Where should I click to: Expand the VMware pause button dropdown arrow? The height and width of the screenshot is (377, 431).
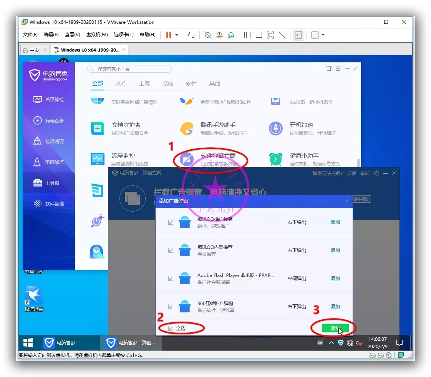point(177,35)
